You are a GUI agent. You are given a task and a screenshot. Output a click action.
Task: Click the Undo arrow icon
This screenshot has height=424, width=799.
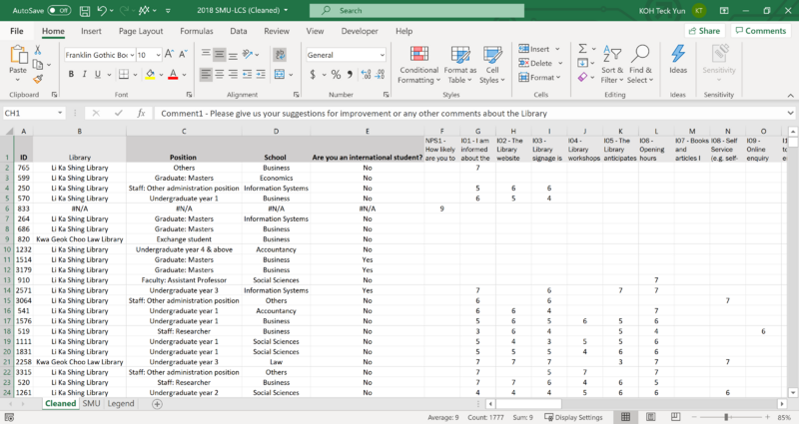pyautogui.click(x=102, y=10)
